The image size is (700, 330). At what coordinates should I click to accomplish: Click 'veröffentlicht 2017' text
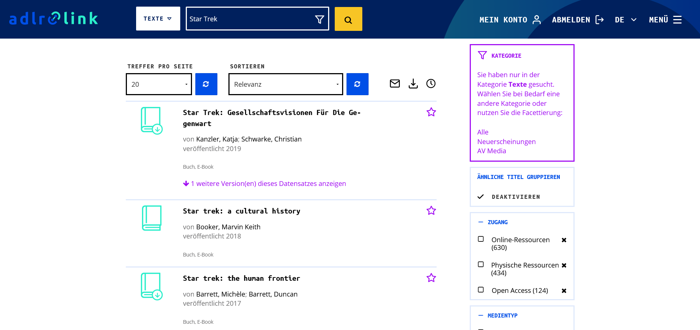coord(212,304)
